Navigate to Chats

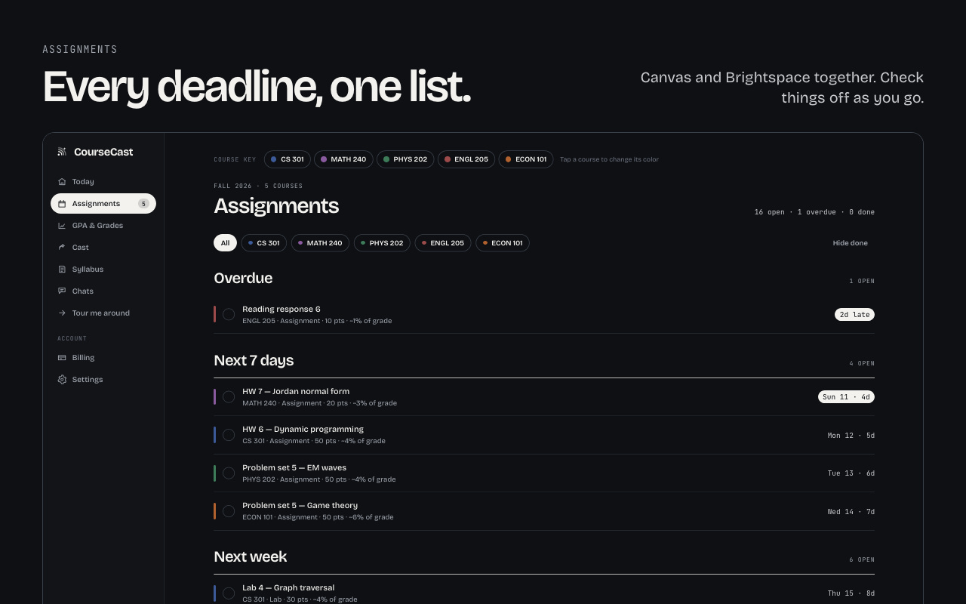pos(103,291)
